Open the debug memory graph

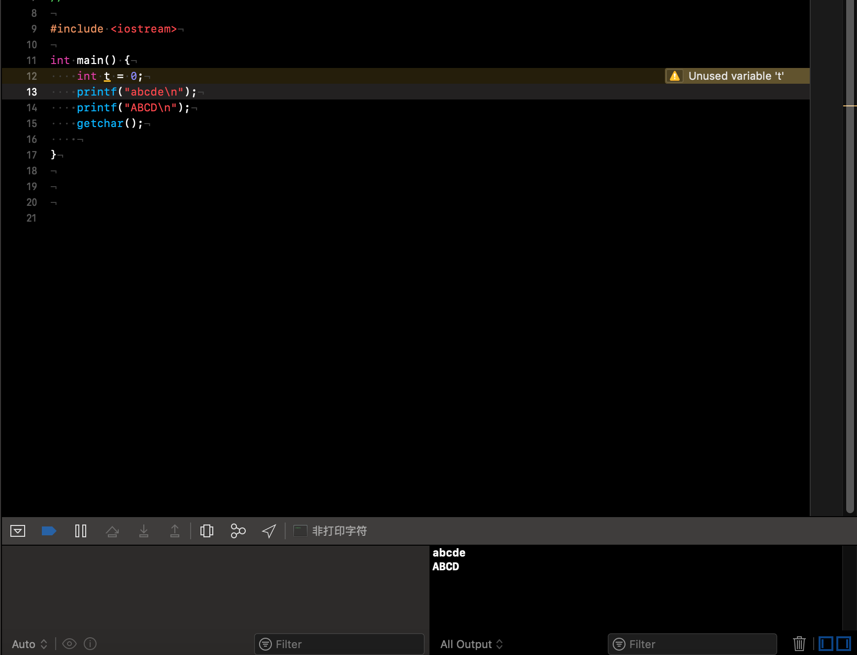coord(238,531)
